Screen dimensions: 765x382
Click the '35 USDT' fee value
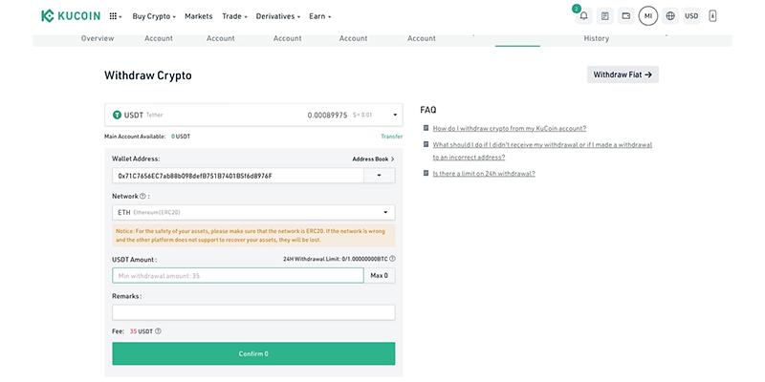coord(142,331)
